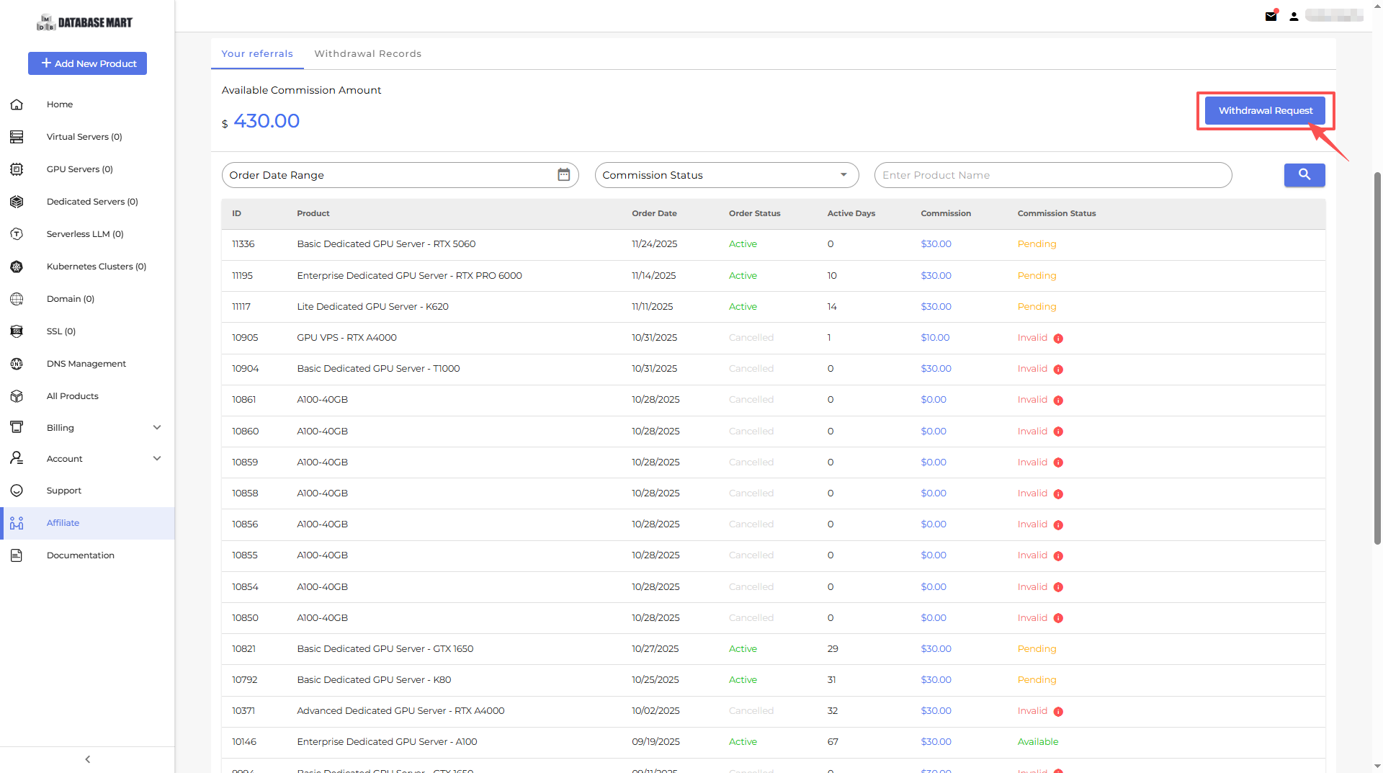Click the Active Days column header
The height and width of the screenshot is (773, 1383).
(851, 214)
